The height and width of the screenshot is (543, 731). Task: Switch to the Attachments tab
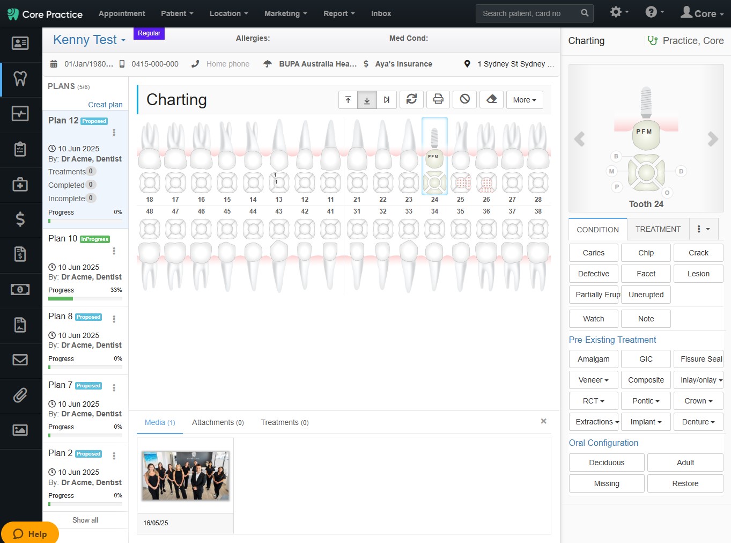[218, 422]
